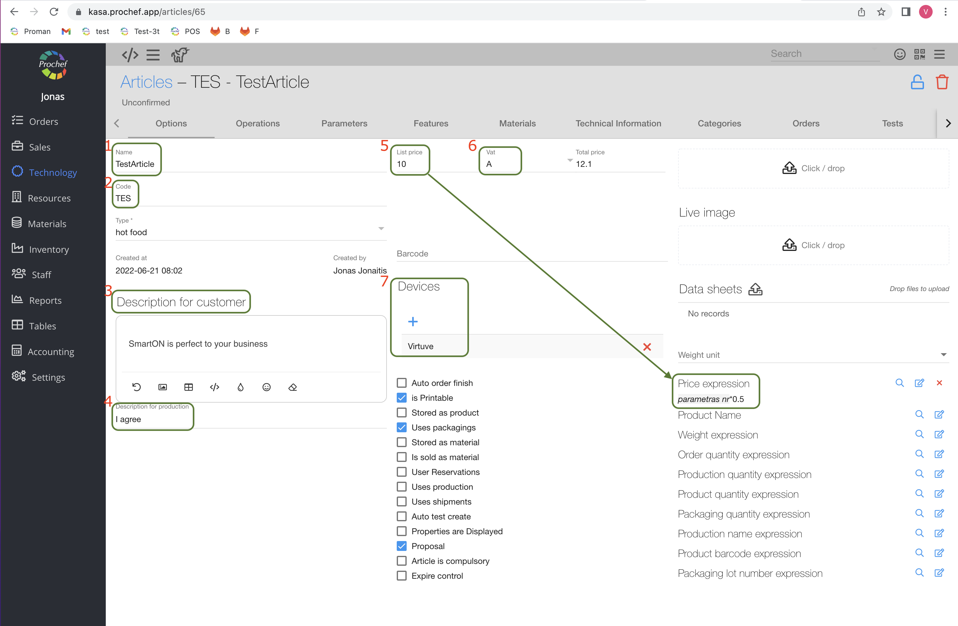958x626 pixels.
Task: Click the red trash delete icon
Action: [942, 82]
